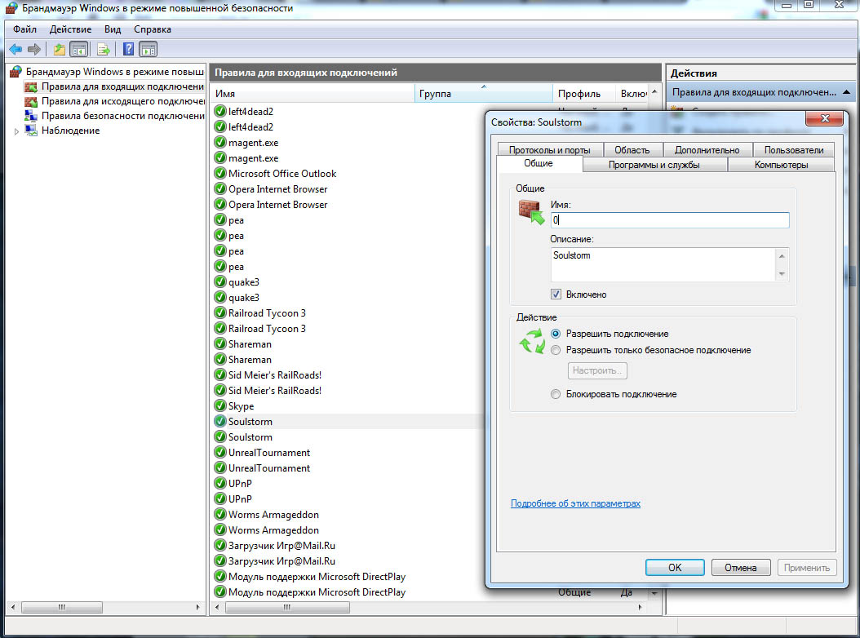Click the "Имя" text input field
The width and height of the screenshot is (860, 638).
tap(669, 220)
